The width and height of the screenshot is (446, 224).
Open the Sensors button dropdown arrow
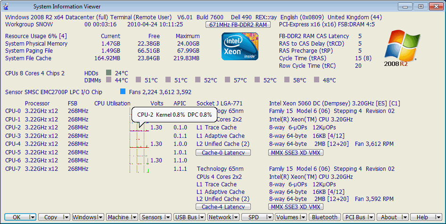pos(168,217)
